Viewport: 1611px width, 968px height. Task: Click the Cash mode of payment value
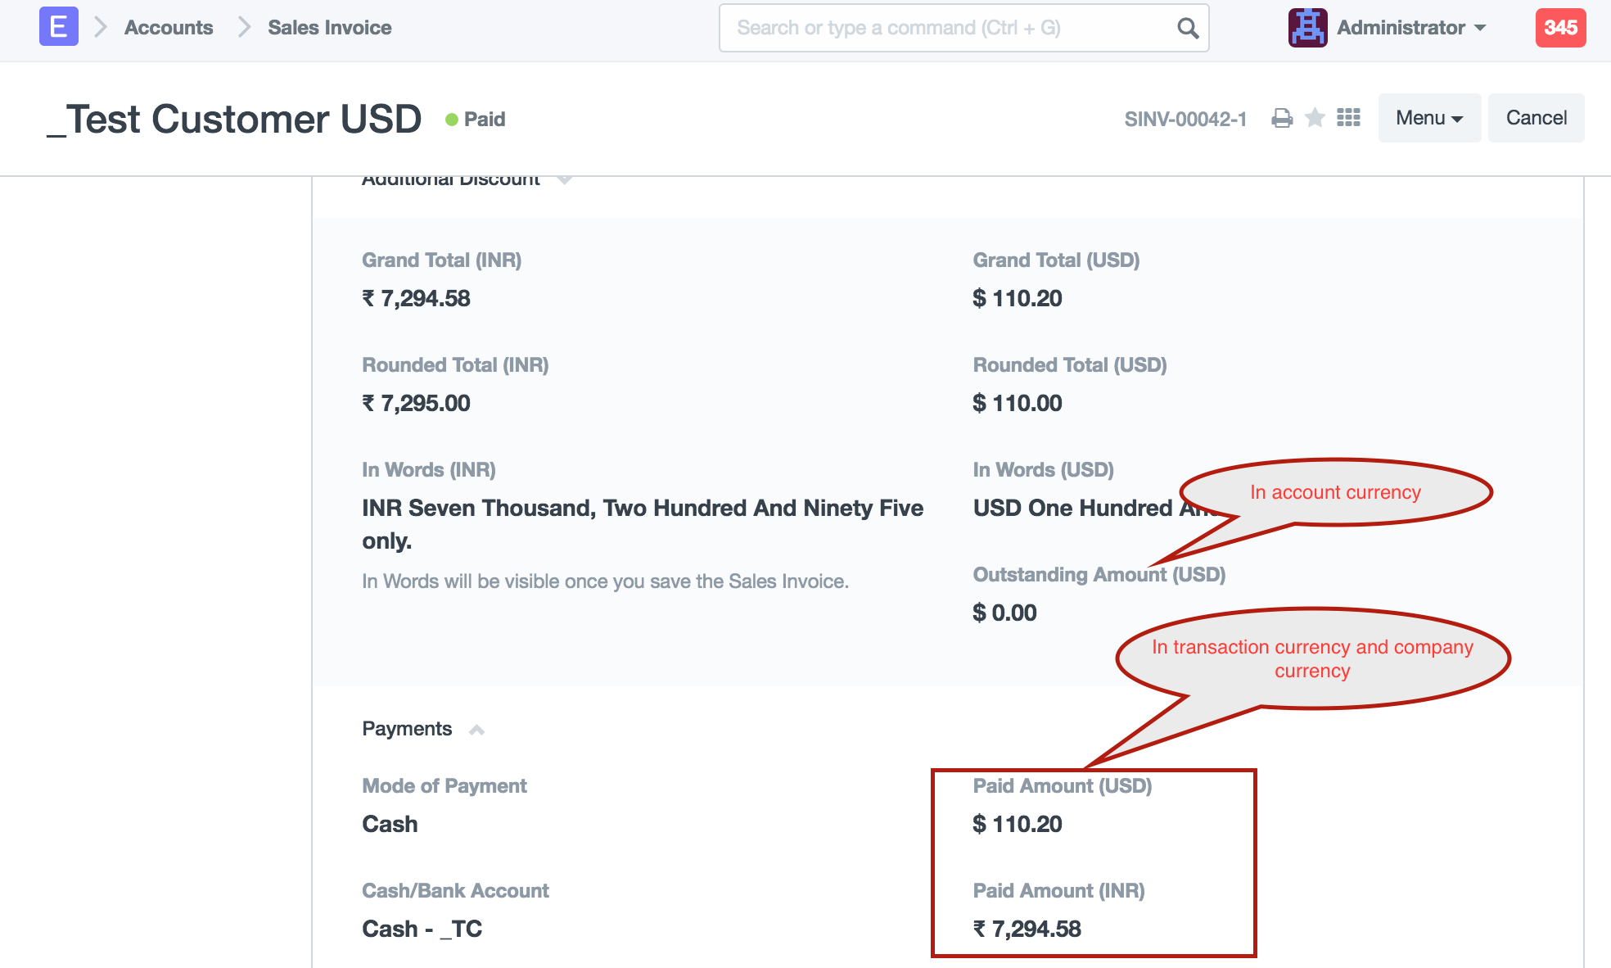(390, 824)
